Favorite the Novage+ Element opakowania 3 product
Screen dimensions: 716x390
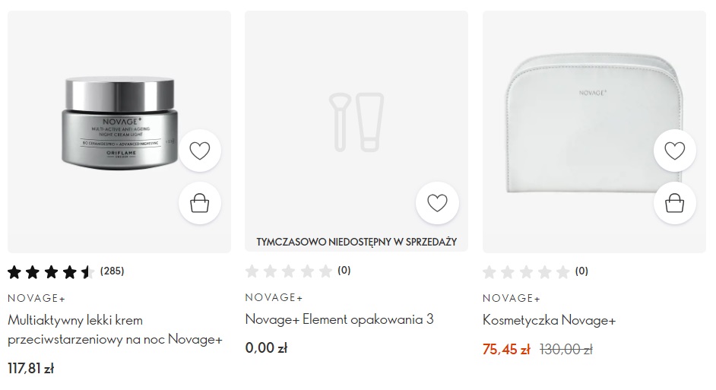437,203
